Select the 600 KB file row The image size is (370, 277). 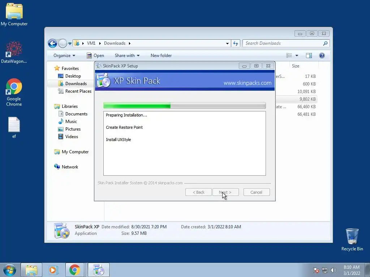(x=296, y=84)
